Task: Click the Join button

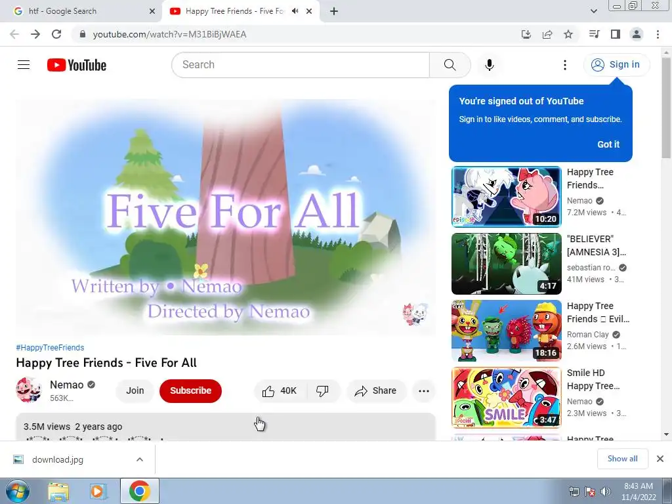Action: click(x=135, y=390)
